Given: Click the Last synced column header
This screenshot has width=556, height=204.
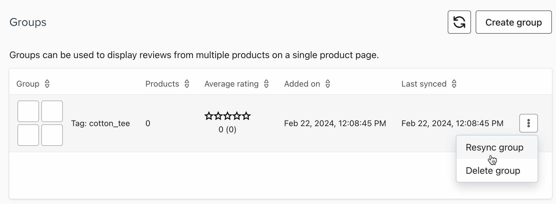Looking at the screenshot, I should coord(424,84).
